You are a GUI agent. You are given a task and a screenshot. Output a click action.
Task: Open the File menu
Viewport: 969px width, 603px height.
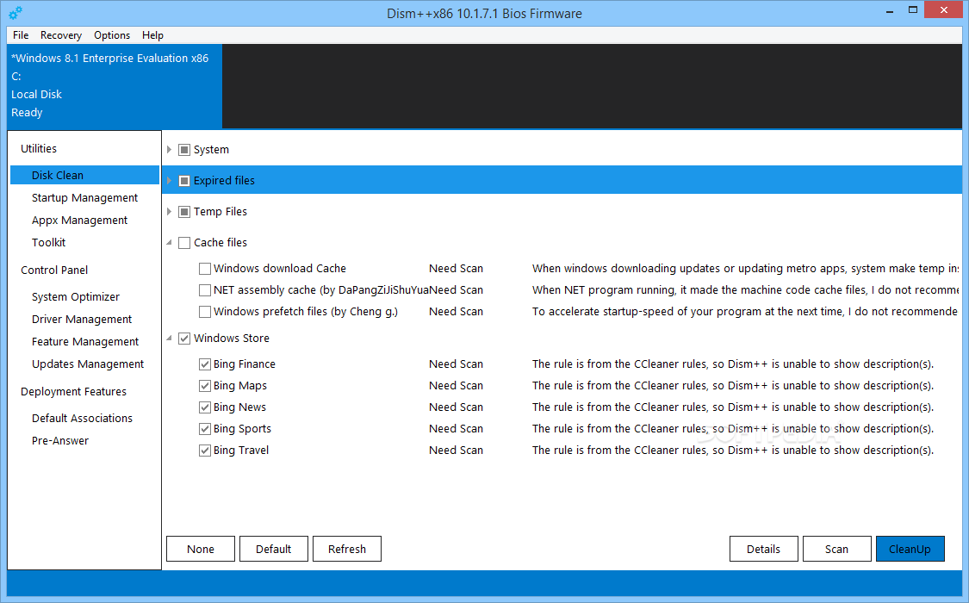click(21, 35)
